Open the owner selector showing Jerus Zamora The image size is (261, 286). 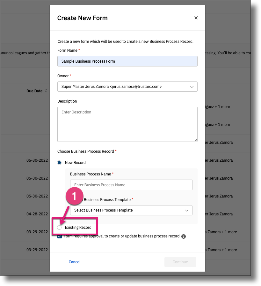[127, 87]
